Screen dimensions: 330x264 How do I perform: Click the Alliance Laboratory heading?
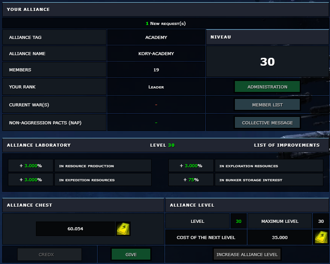[x=39, y=145]
